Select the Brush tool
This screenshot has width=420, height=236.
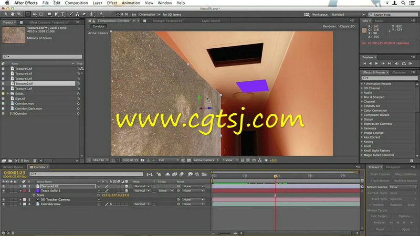[71, 14]
